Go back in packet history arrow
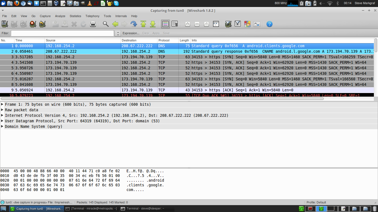Screen dimensions: 378x212 pos(115,24)
